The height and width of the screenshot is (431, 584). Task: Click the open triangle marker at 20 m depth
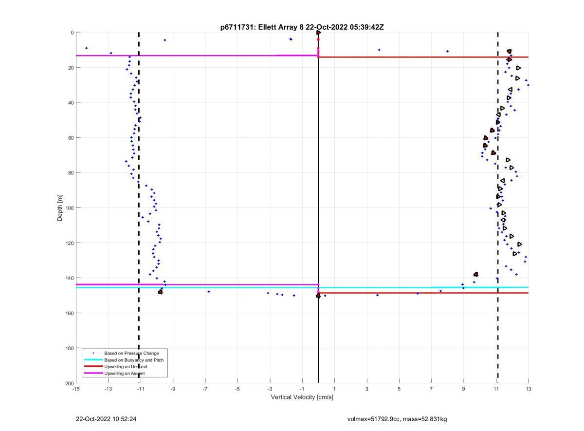click(x=519, y=68)
